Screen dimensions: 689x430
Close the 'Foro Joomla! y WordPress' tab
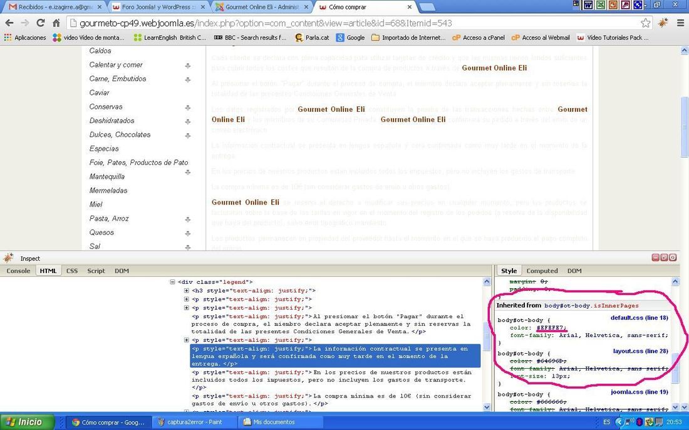pos(202,7)
